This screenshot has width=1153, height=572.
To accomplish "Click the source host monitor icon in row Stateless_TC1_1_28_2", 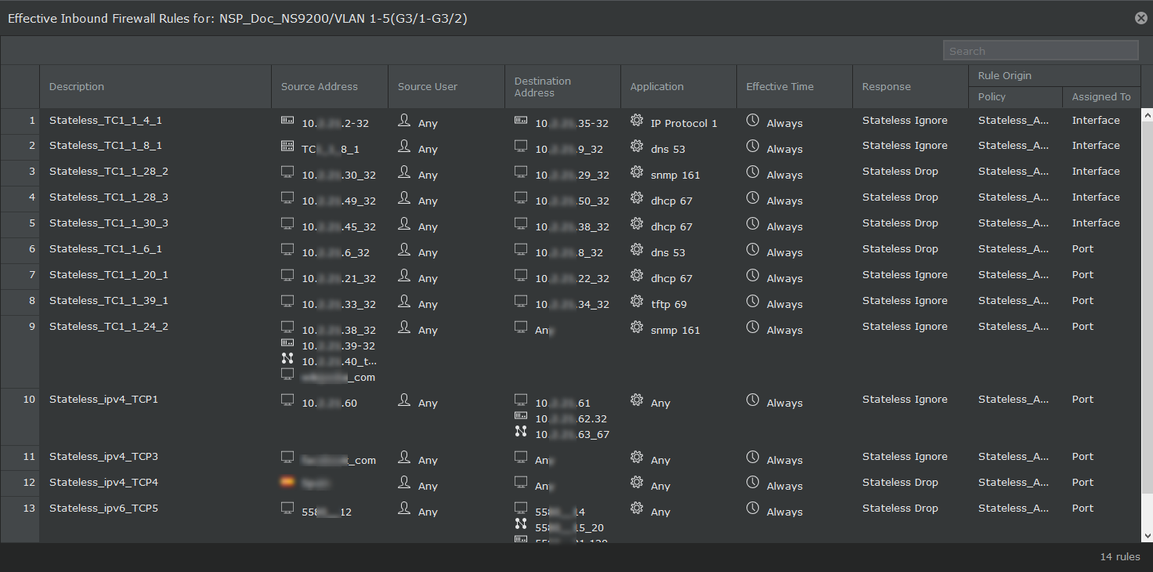I will pos(287,172).
